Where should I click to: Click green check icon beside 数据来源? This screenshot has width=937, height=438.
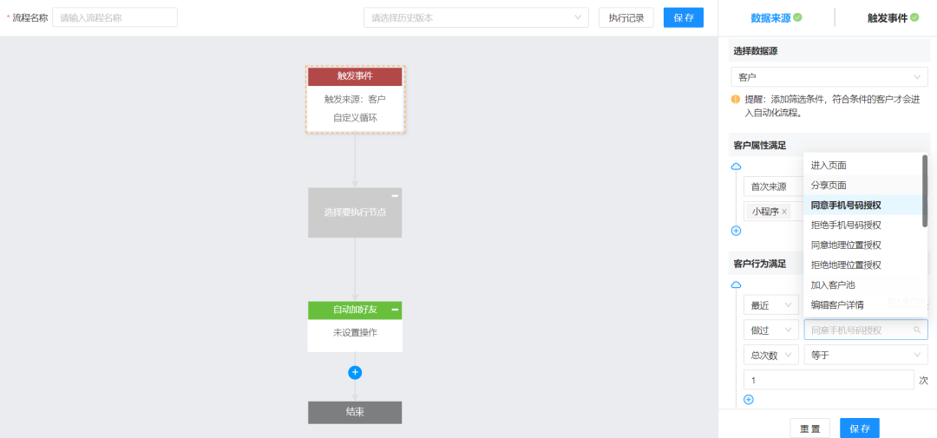(x=798, y=18)
